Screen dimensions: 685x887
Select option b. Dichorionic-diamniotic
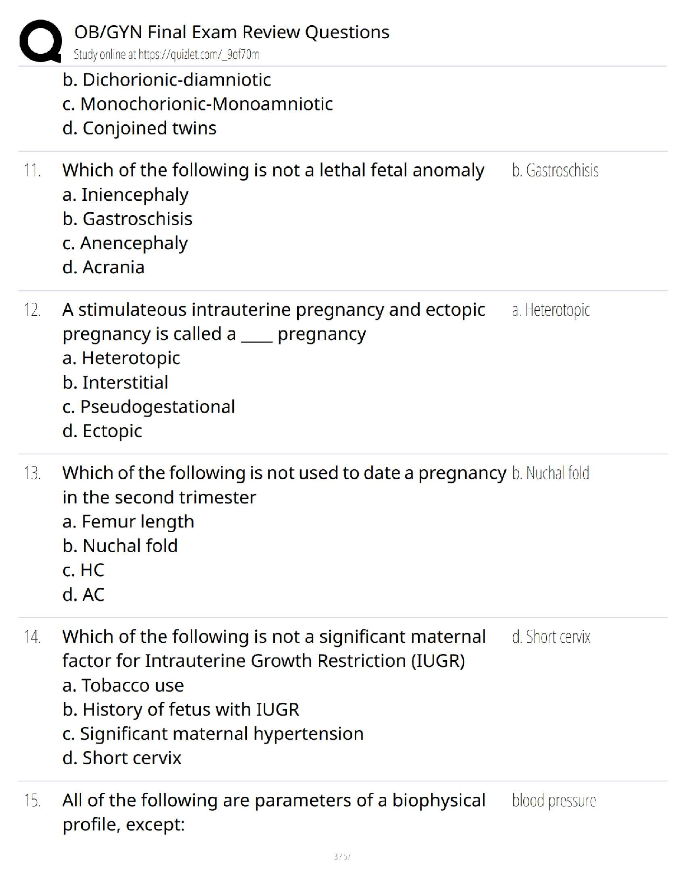[167, 80]
